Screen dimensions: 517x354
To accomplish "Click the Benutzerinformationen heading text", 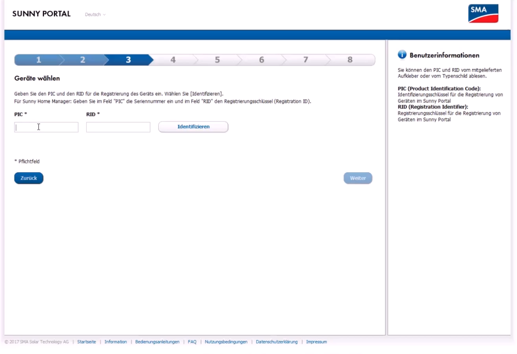I will point(445,55).
